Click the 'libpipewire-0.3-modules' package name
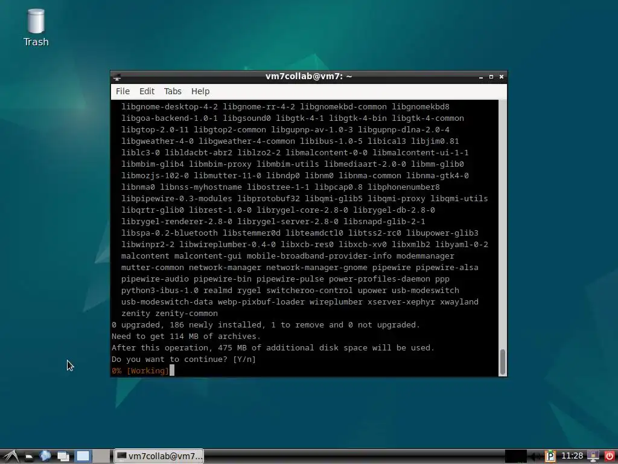618x464 pixels. click(x=177, y=198)
